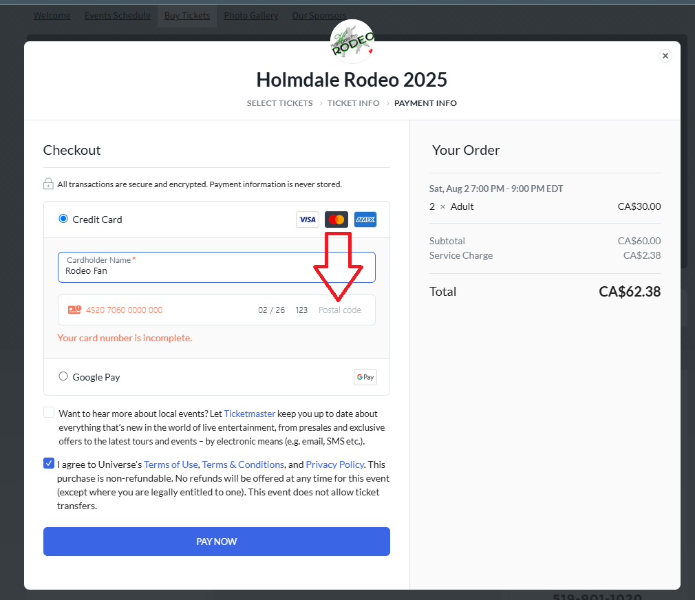The image size is (695, 600).
Task: Click the red card error icon
Action: [x=74, y=310]
